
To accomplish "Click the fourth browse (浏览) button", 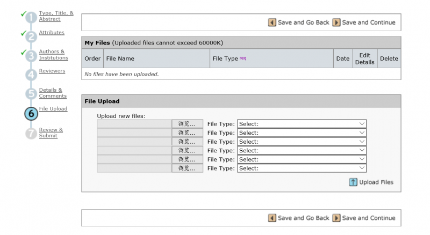I will click(x=187, y=150).
